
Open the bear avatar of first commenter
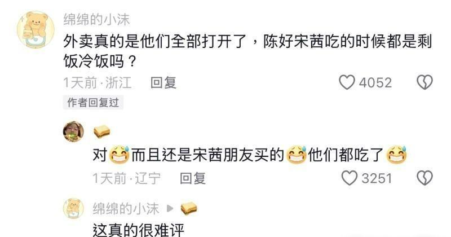[36, 30]
